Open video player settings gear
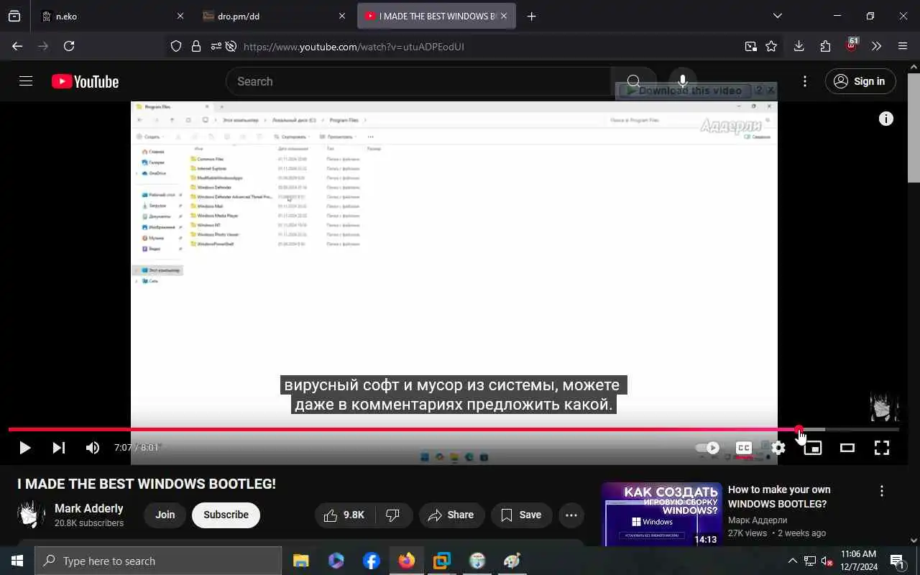This screenshot has height=575, width=920. coord(778,448)
